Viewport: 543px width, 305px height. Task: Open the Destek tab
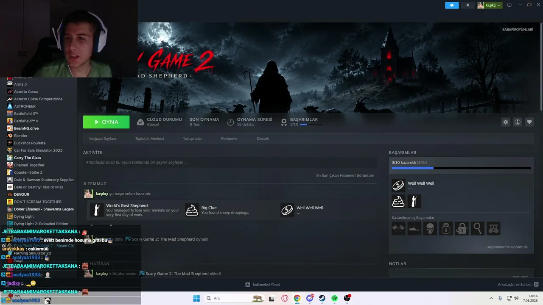point(263,139)
